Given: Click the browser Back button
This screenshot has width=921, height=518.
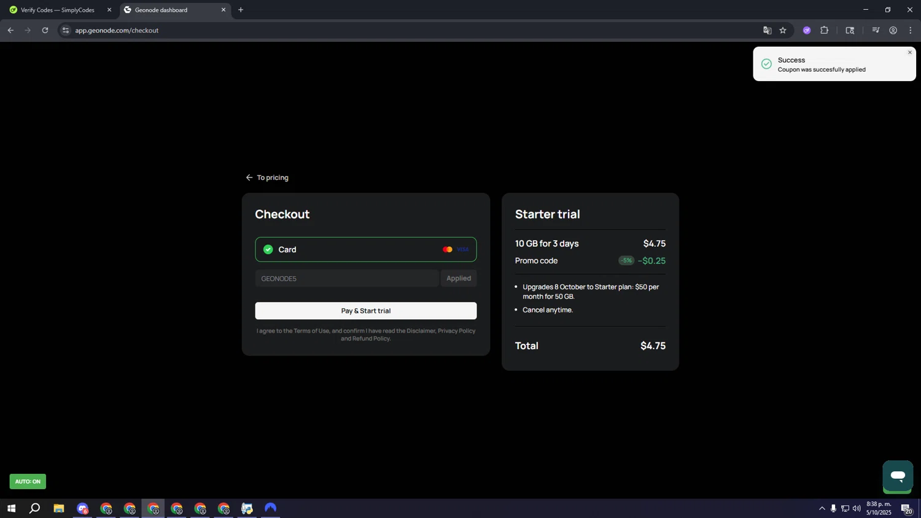Looking at the screenshot, I should click(10, 30).
